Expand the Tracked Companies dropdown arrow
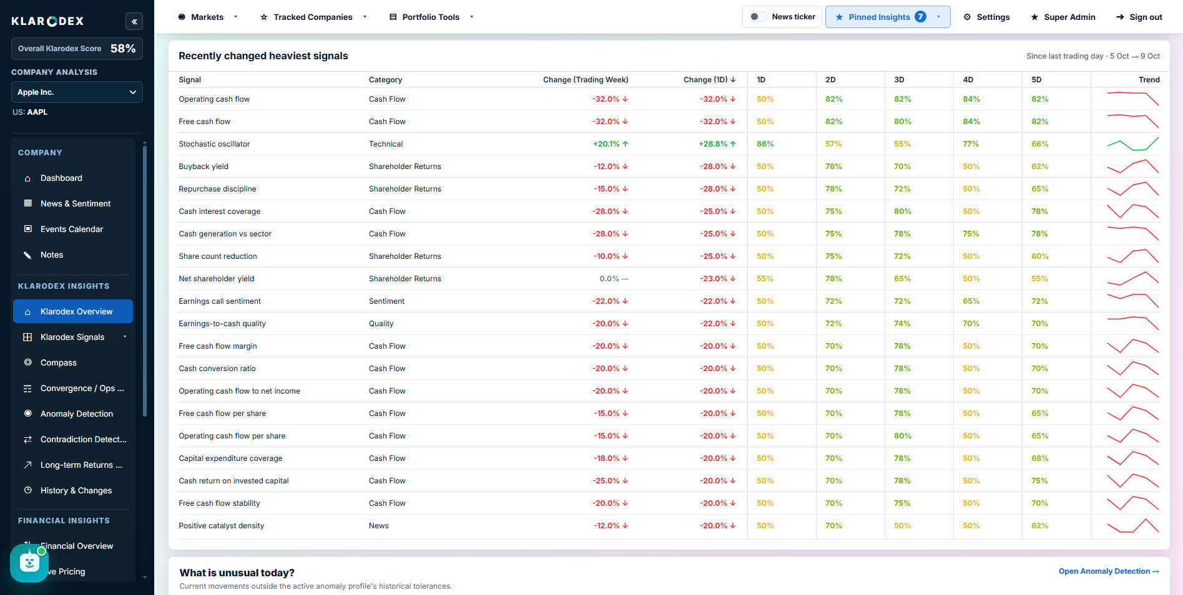This screenshot has height=595, width=1183. (x=365, y=17)
